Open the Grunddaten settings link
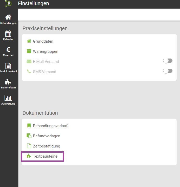The width and height of the screenshot is (180, 187). (x=43, y=41)
